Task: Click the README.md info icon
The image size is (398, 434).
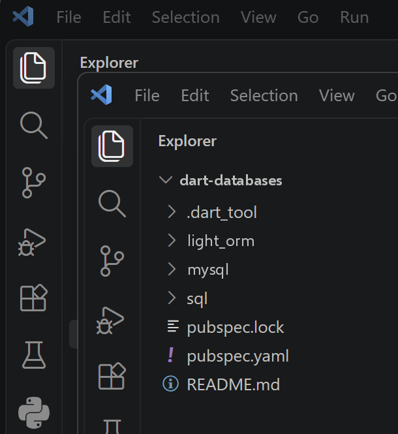Action: pos(170,384)
